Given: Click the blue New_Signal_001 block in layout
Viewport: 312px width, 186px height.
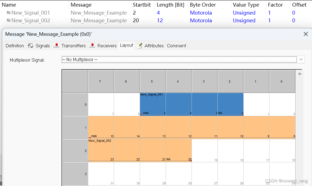Looking at the screenshot, I should click(192, 104).
